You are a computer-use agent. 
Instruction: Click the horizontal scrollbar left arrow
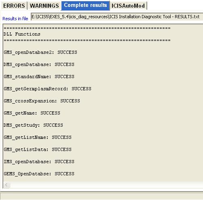[6, 185]
